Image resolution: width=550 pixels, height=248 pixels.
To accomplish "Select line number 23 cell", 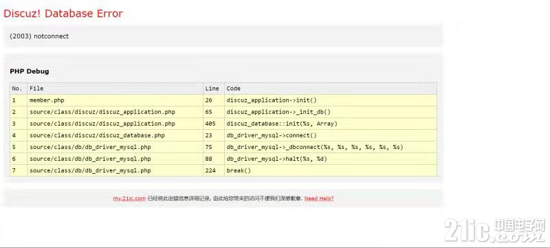I will [214, 135].
